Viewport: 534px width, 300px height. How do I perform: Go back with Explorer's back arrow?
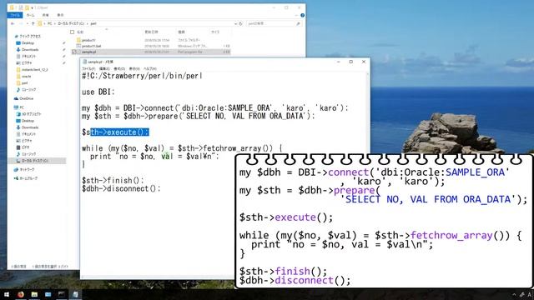pos(13,23)
